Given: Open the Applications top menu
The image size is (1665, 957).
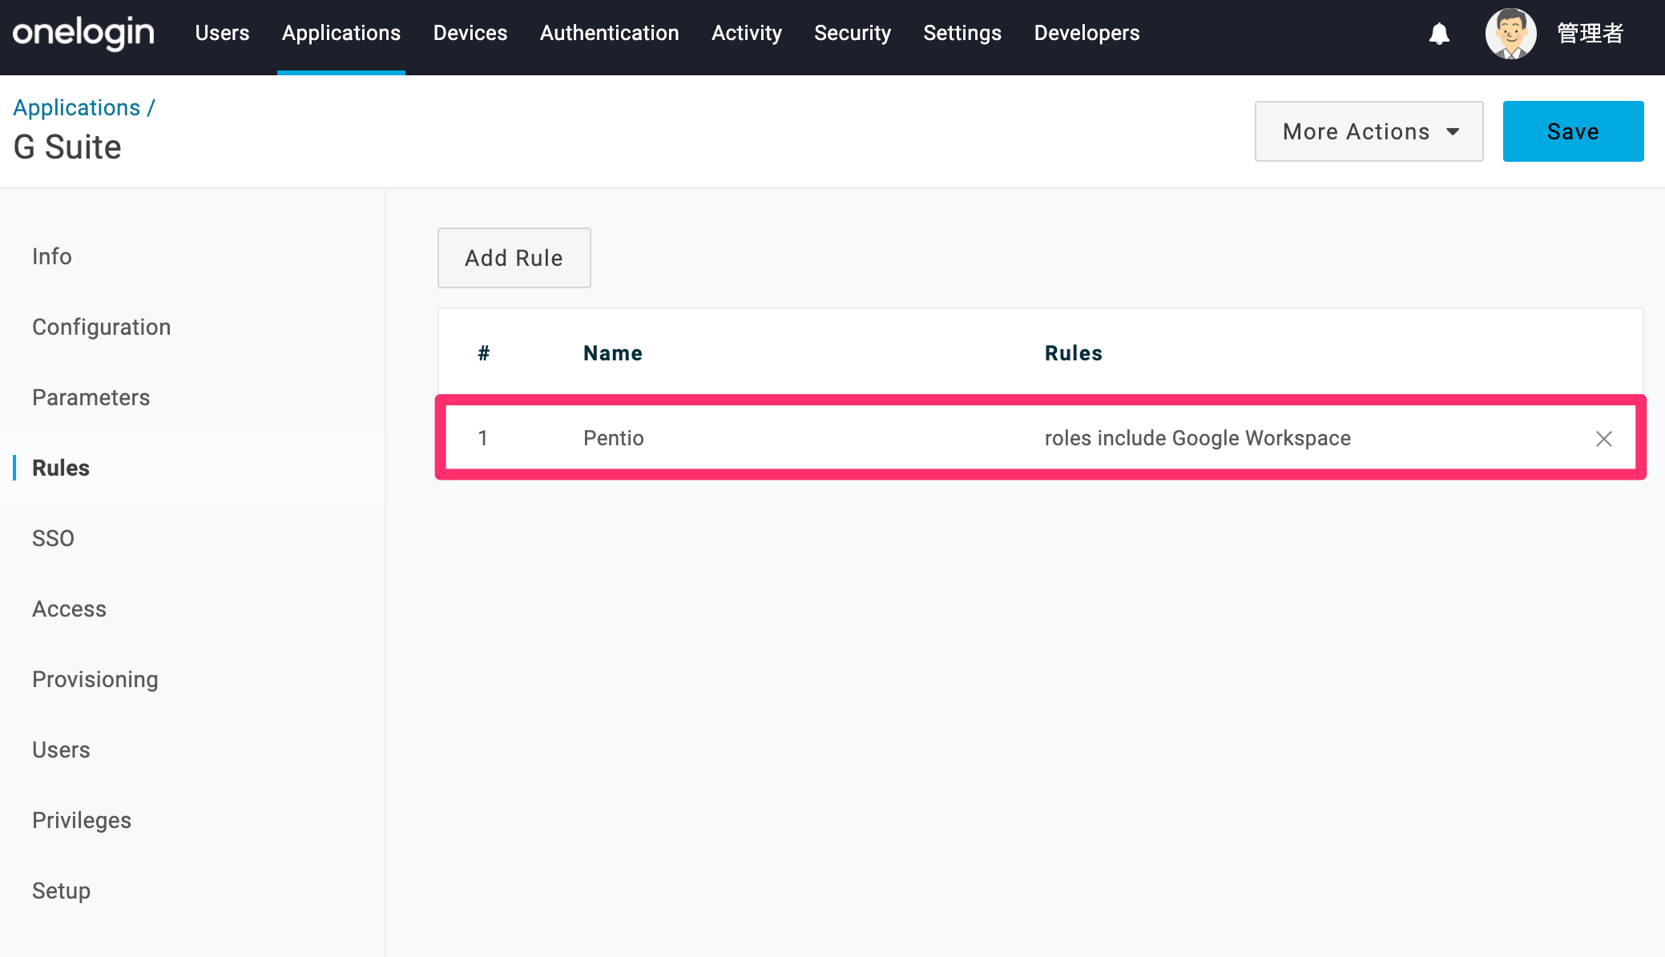Looking at the screenshot, I should coord(341,33).
